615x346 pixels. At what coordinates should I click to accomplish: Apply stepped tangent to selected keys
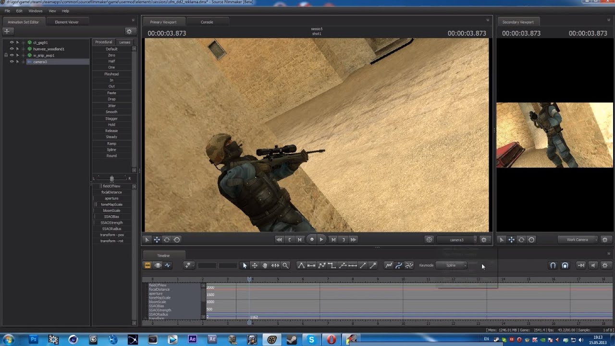(332, 265)
